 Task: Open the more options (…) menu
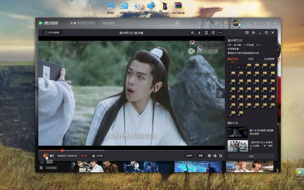pyautogui.click(x=220, y=33)
